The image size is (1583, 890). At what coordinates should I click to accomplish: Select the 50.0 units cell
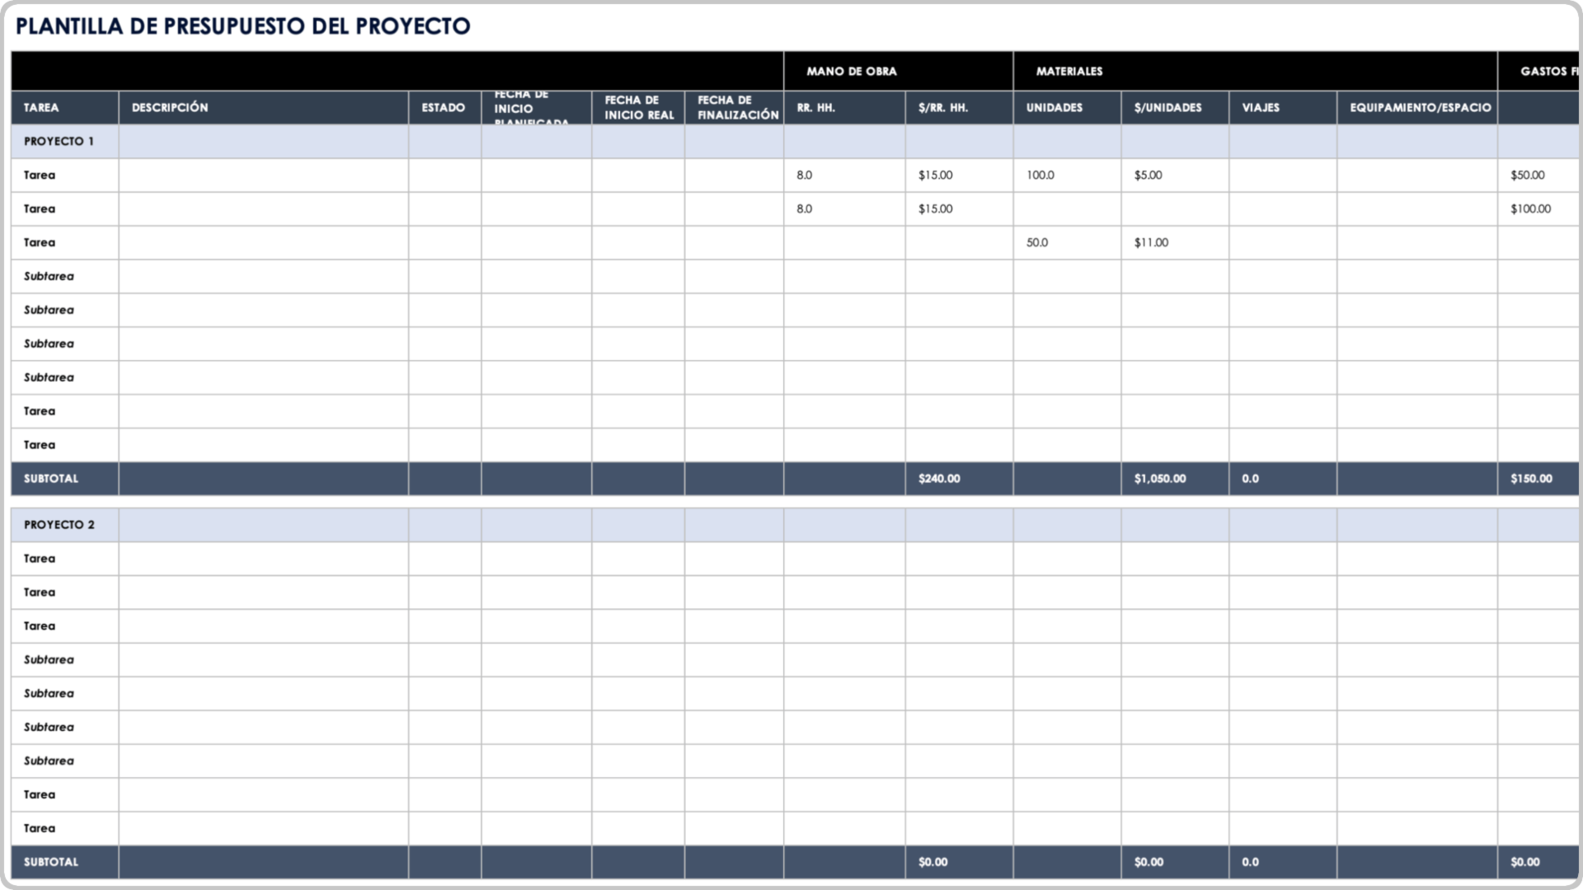[x=1067, y=242]
